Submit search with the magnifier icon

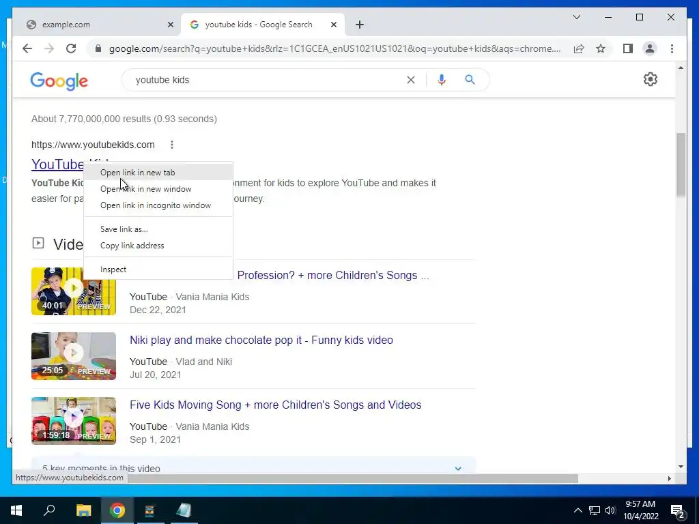tap(470, 80)
